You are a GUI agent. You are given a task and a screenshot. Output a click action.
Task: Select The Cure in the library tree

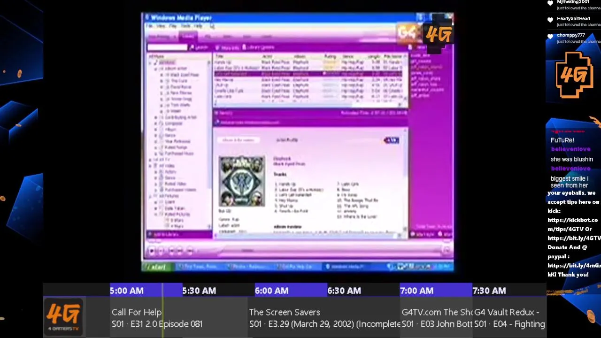tap(179, 81)
